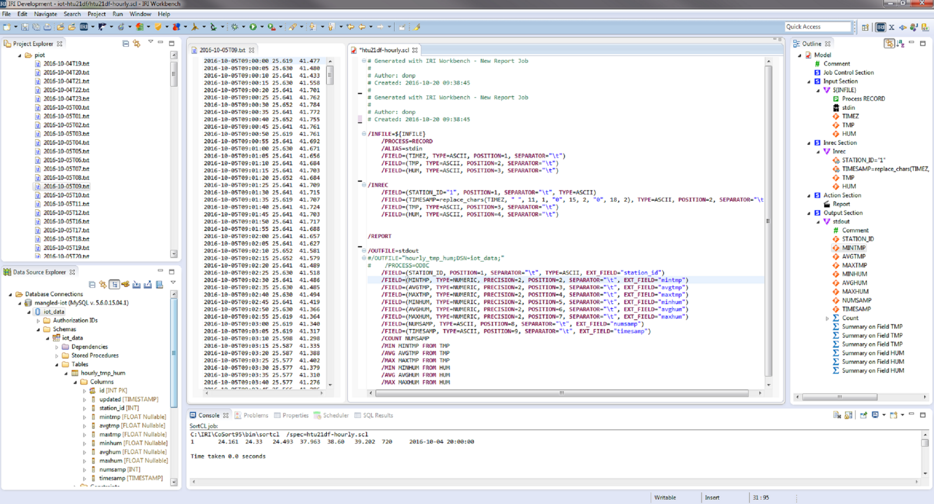Click the Project Explorer vertical scrollbar
Viewport: 934px width, 504px height.
173,74
